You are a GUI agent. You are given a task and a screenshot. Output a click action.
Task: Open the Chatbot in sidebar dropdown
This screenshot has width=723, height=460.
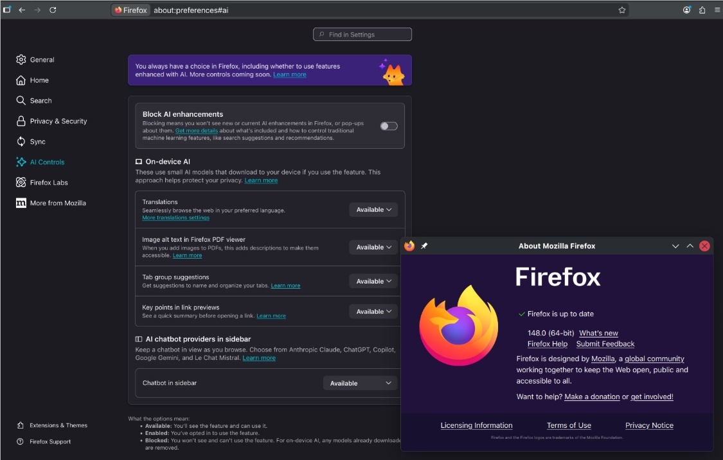coord(360,383)
